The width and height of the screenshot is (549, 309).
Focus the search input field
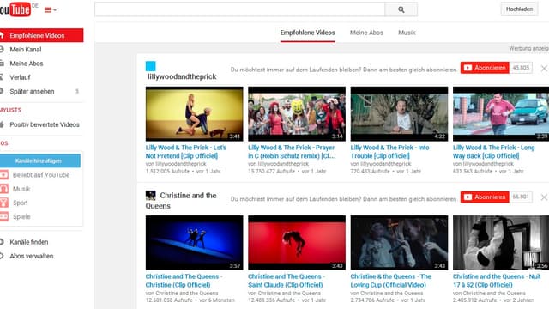tap(239, 9)
